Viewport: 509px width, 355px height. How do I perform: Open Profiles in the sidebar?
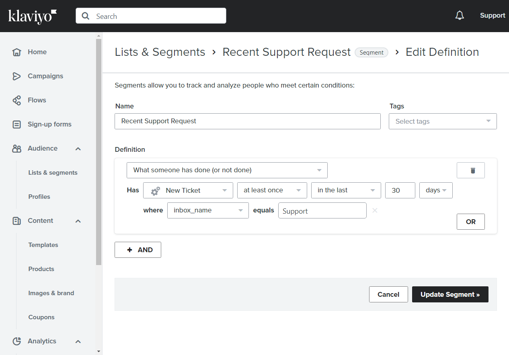pyautogui.click(x=39, y=197)
